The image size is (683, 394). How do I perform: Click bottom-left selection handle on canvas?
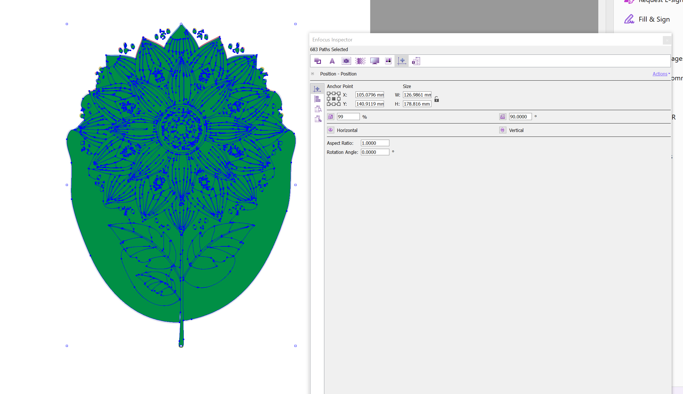(x=67, y=346)
